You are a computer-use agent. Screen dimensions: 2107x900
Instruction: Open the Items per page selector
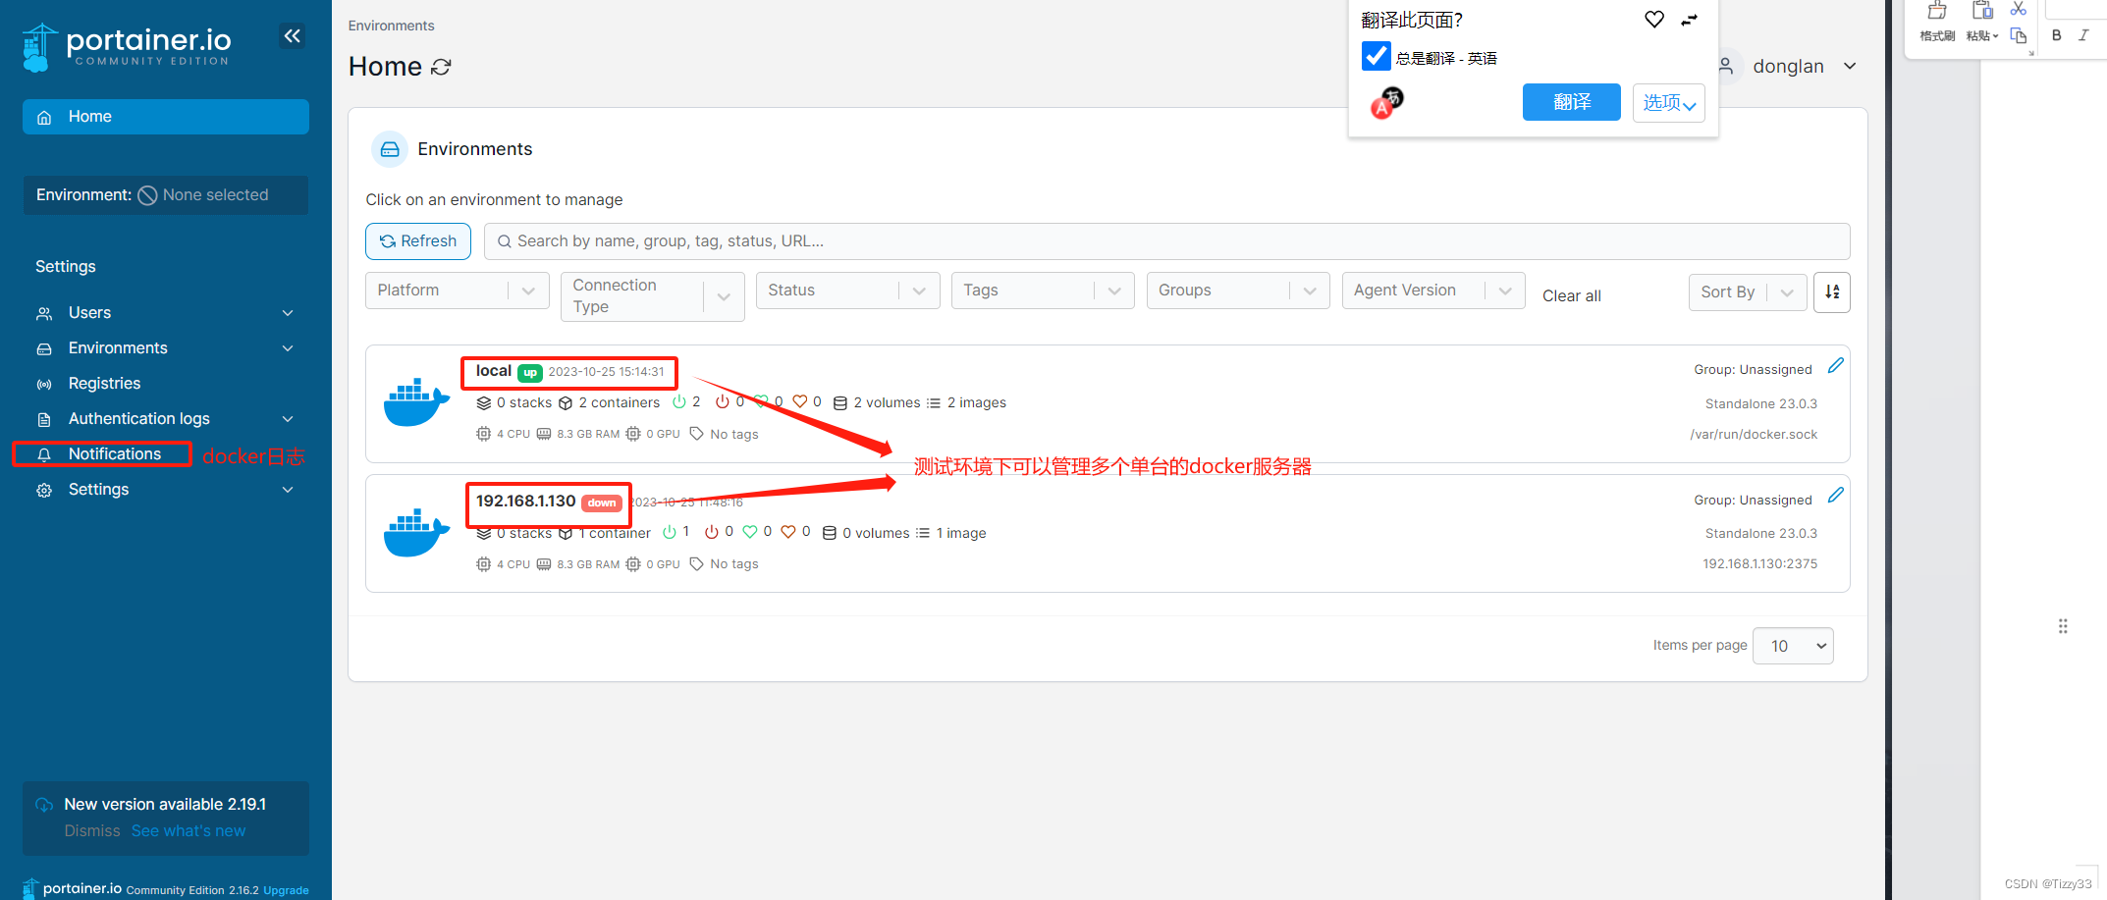click(x=1793, y=646)
